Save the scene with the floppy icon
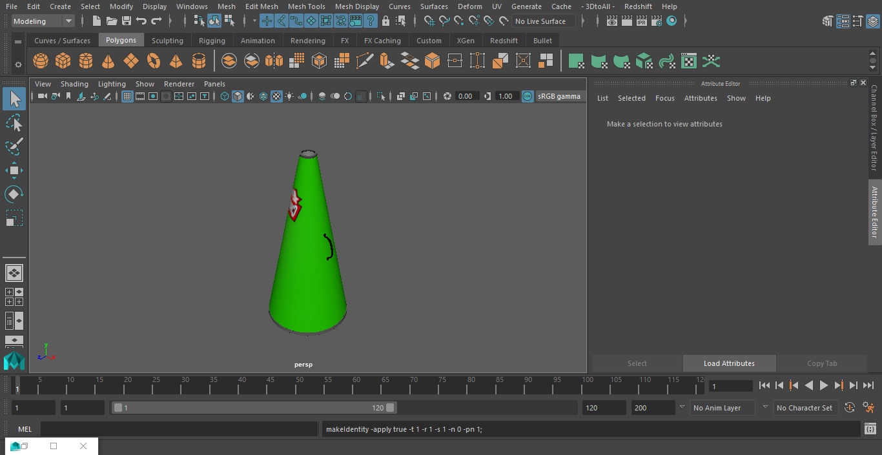Image resolution: width=882 pixels, height=455 pixels. coord(126,21)
